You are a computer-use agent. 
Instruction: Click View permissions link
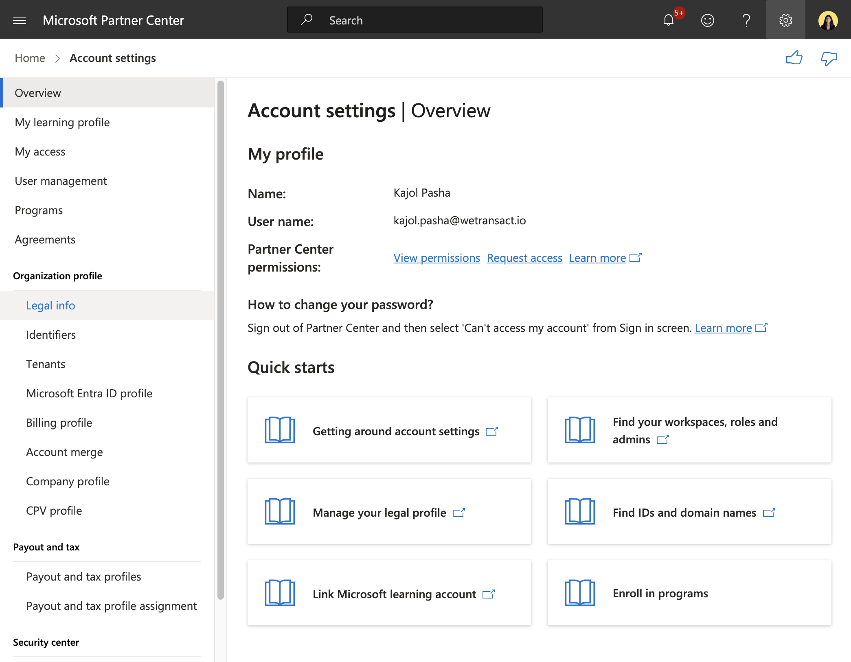point(436,258)
